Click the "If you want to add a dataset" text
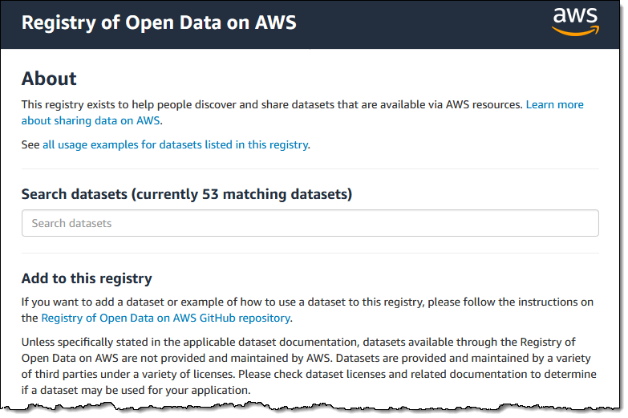628x418 pixels. tap(241, 302)
